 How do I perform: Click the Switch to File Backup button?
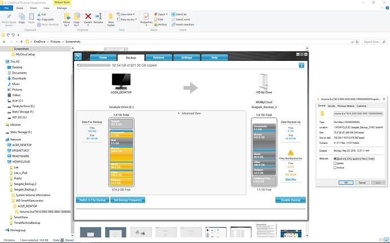click(x=93, y=200)
